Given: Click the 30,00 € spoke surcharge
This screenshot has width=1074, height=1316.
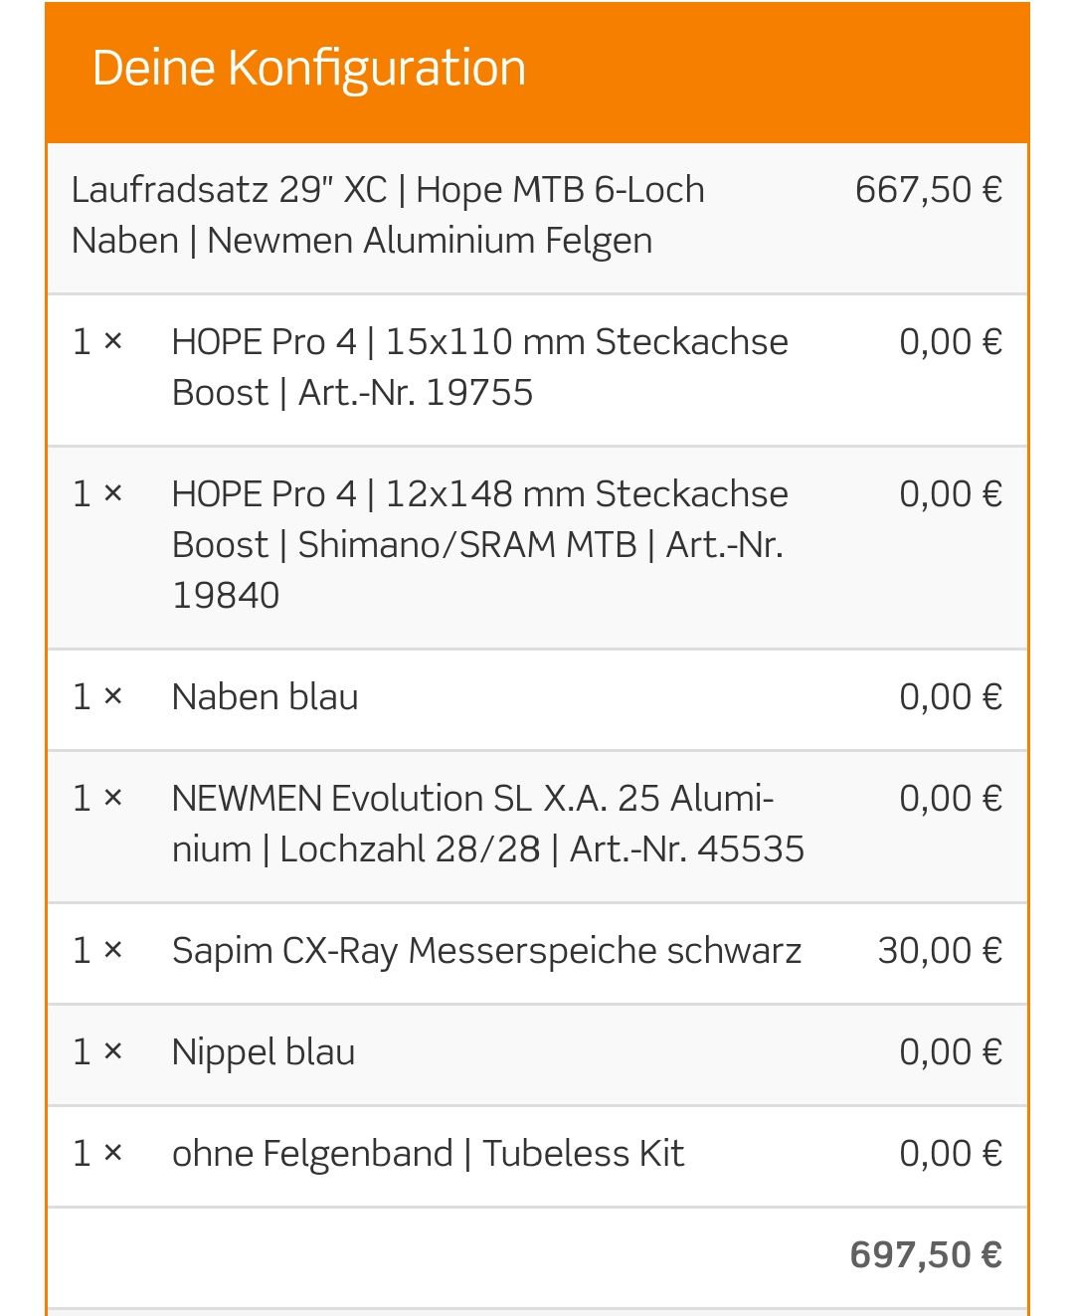Looking at the screenshot, I should pyautogui.click(x=939, y=951).
